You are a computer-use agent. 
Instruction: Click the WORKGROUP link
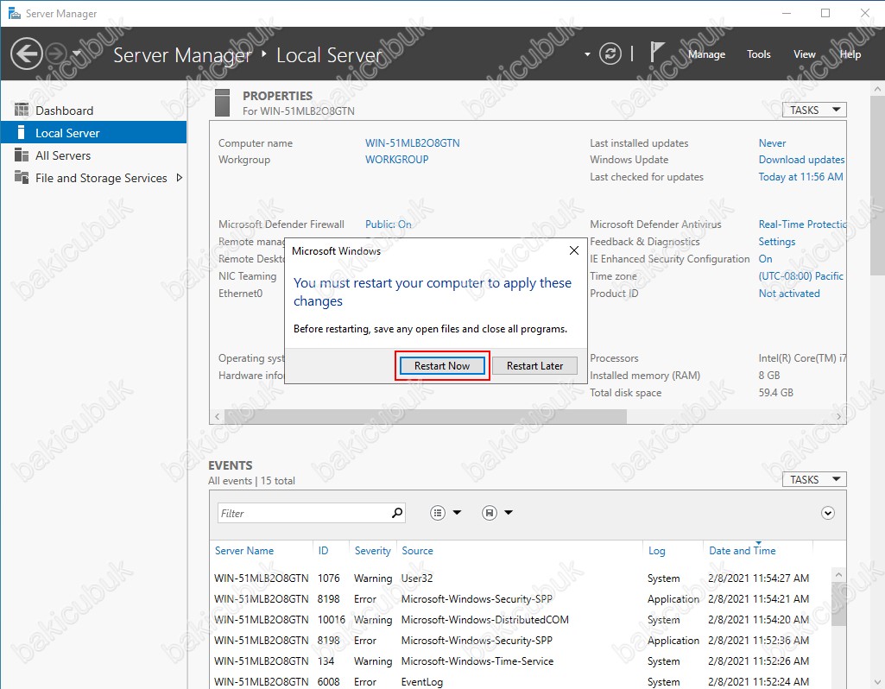click(x=396, y=160)
